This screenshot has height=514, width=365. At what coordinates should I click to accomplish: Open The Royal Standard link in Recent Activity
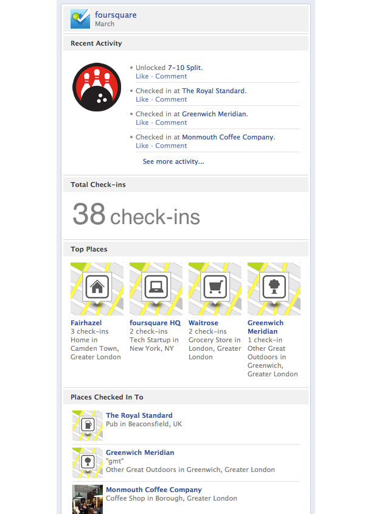213,91
